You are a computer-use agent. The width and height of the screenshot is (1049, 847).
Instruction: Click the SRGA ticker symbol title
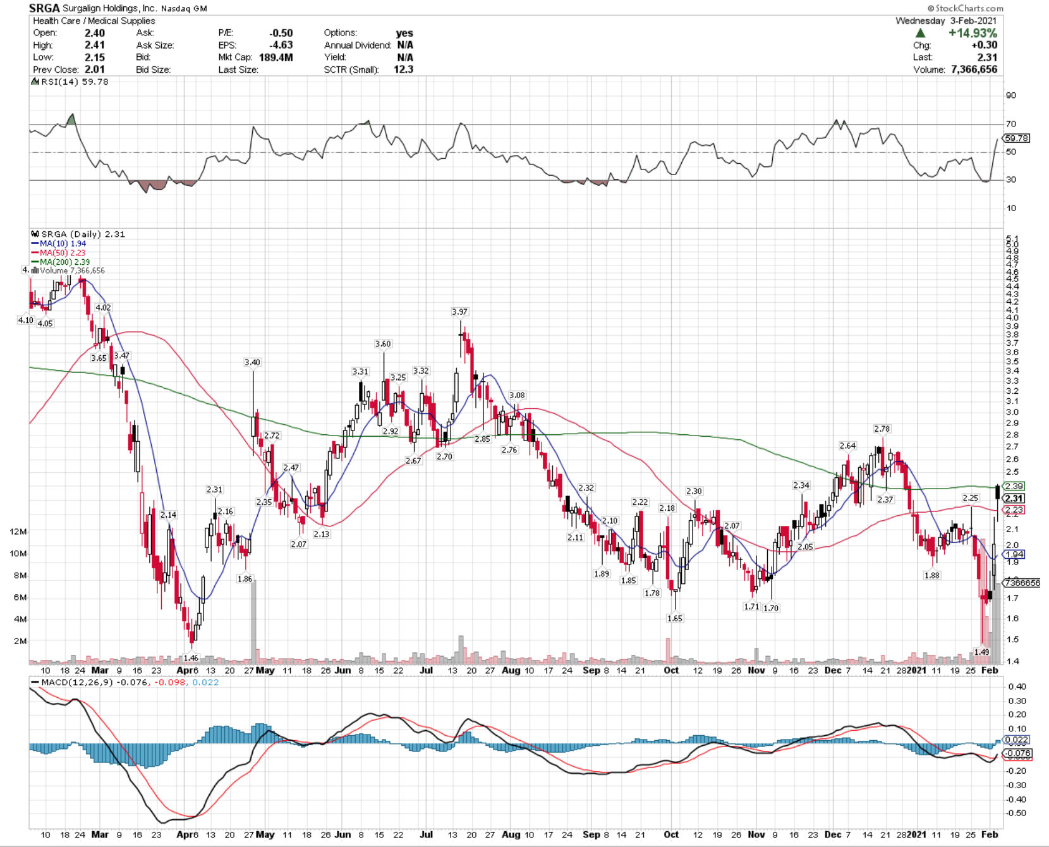44,8
